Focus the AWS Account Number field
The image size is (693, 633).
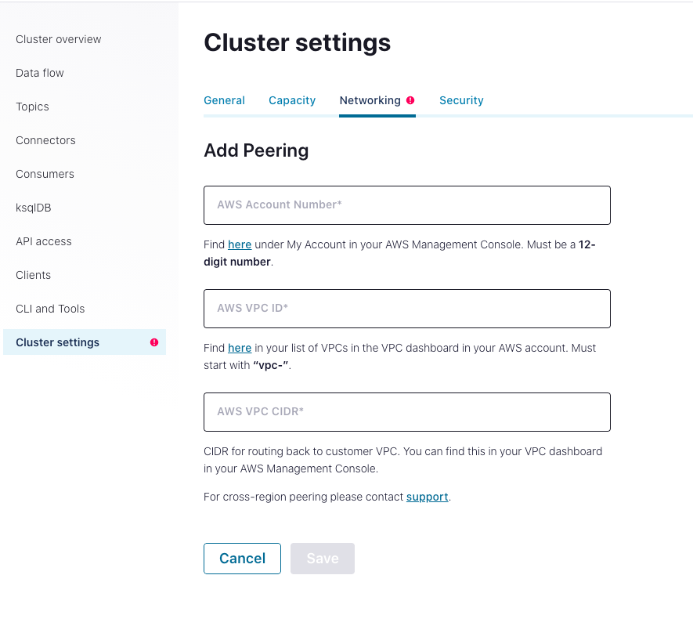pyautogui.click(x=406, y=205)
